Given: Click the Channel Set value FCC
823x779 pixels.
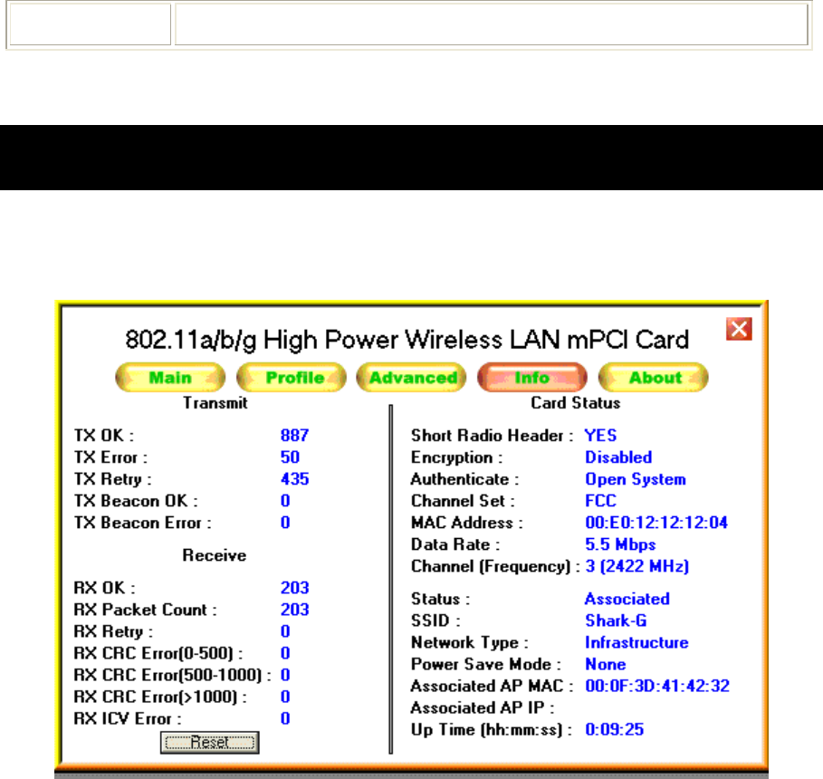Looking at the screenshot, I should pos(600,501).
